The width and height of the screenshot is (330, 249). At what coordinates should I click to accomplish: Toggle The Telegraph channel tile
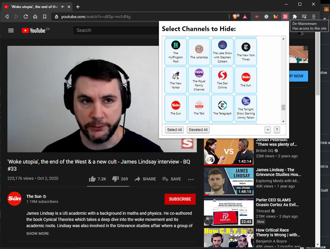click(222, 108)
